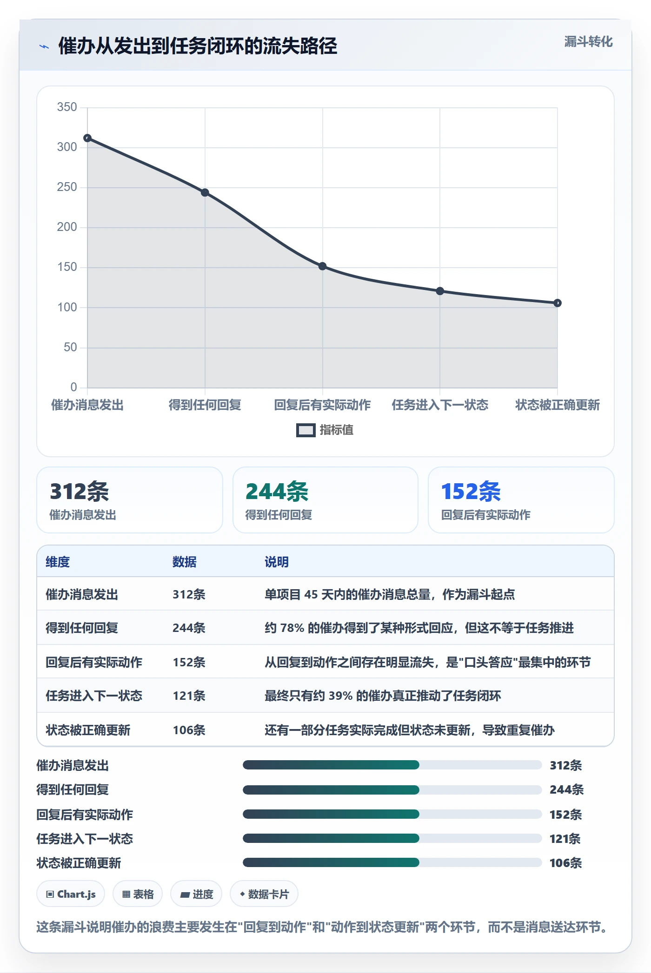Click the chart data point for 任务进入下一状态
The image size is (651, 973).
440,291
